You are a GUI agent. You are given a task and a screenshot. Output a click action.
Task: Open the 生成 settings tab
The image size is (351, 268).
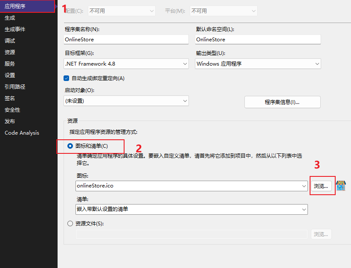(x=10, y=18)
